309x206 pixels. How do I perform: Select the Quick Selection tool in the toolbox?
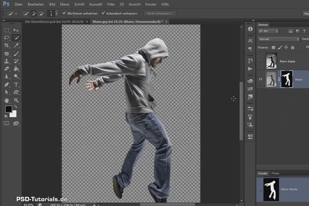click(x=16, y=38)
